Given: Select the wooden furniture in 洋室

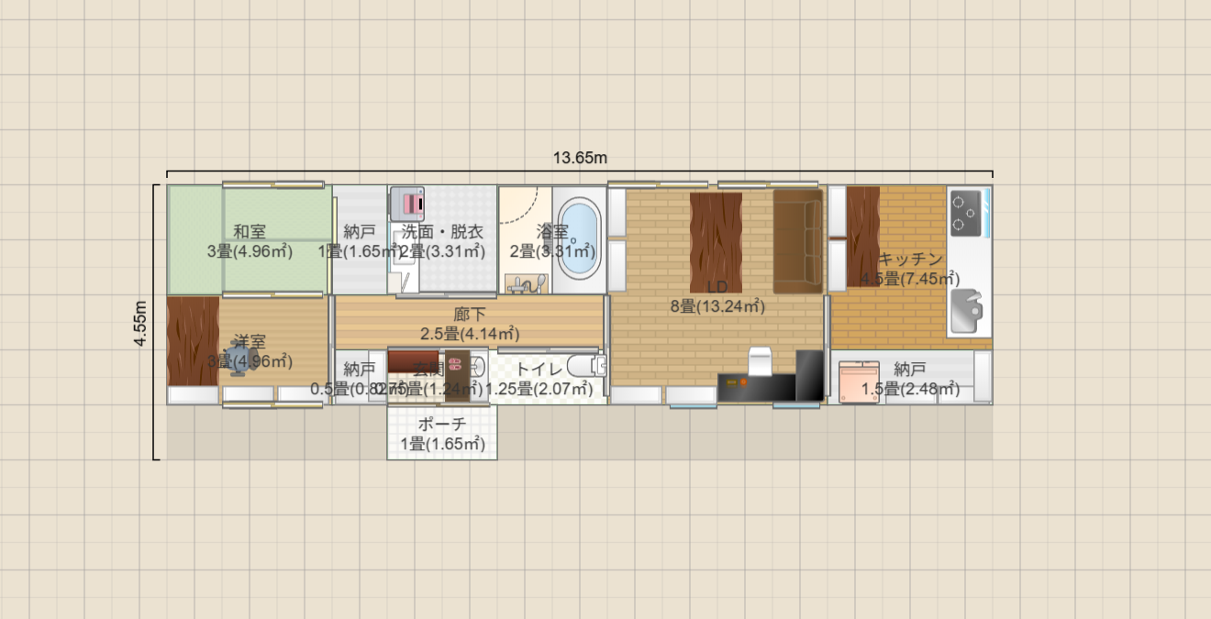Looking at the screenshot, I should [192, 339].
